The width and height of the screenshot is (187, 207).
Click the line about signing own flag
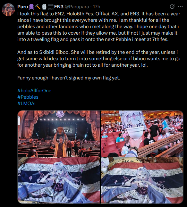click(69, 78)
